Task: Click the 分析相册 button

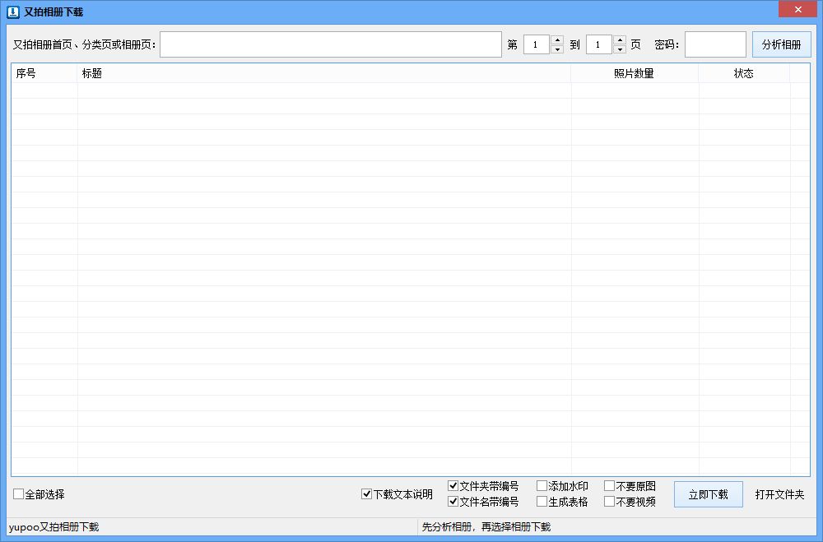Action: coord(782,44)
